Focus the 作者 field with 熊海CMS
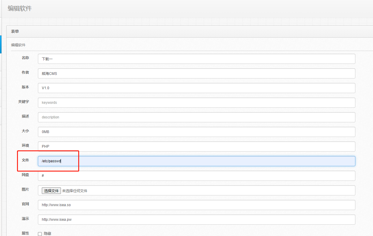Image resolution: width=373 pixels, height=236 pixels. coord(197,73)
